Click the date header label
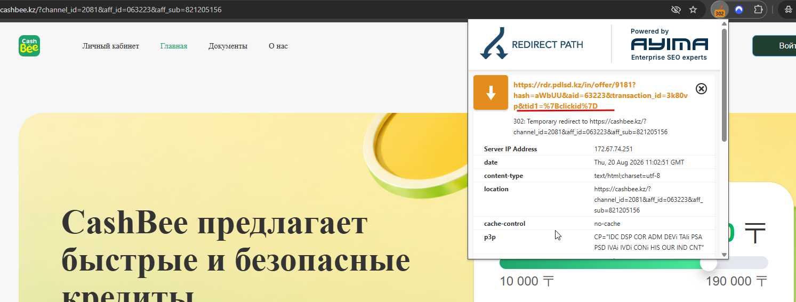 [x=491, y=162]
